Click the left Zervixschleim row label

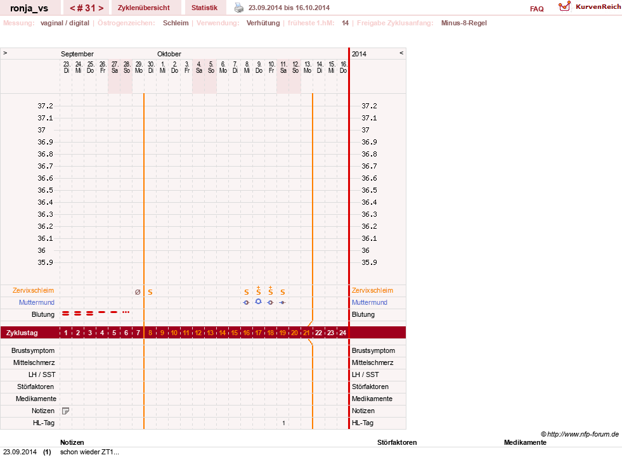34,291
